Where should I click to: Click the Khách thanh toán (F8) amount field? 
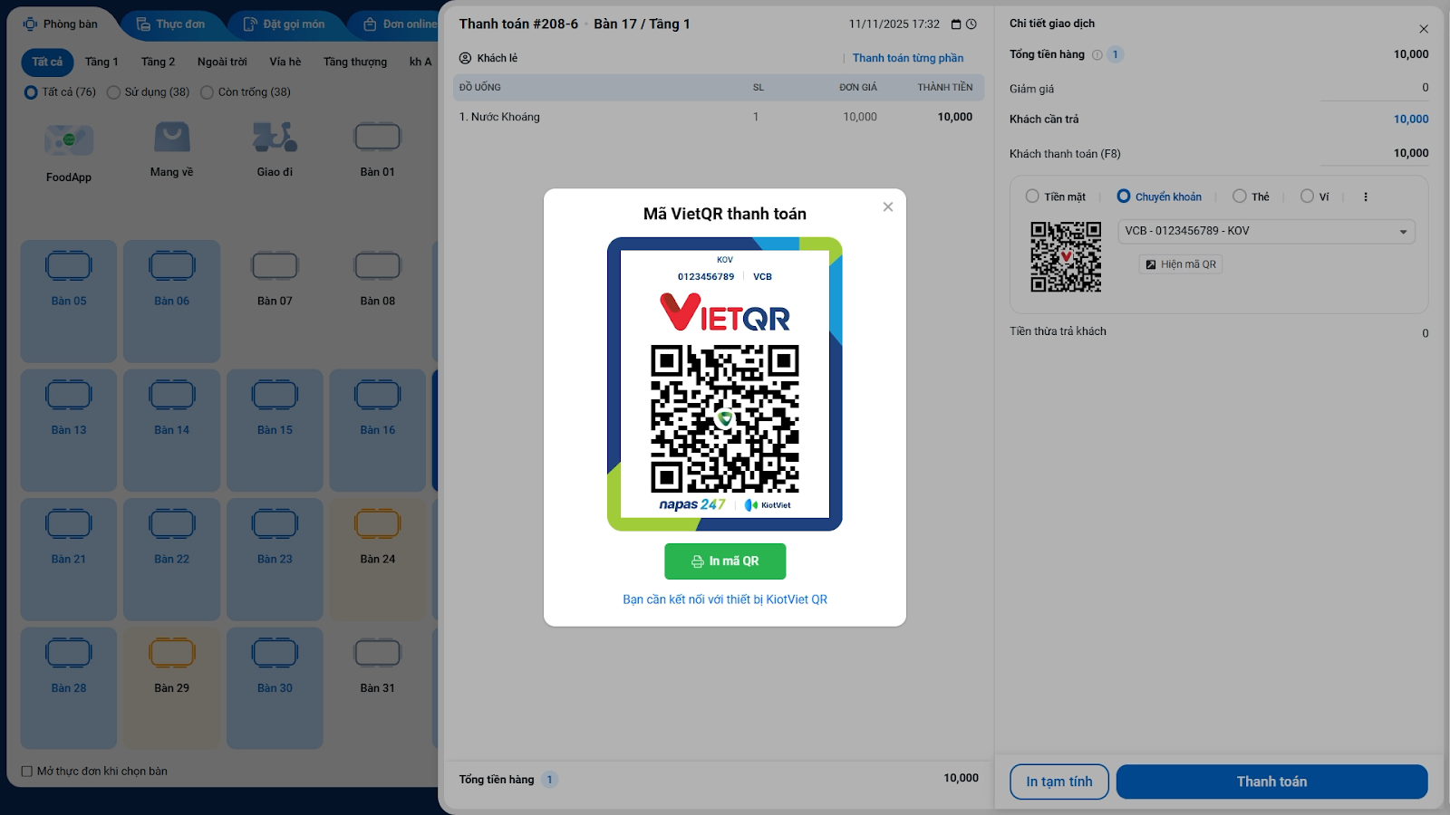click(1374, 153)
